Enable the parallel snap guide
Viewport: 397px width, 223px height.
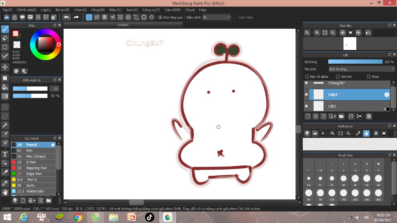pos(97,17)
